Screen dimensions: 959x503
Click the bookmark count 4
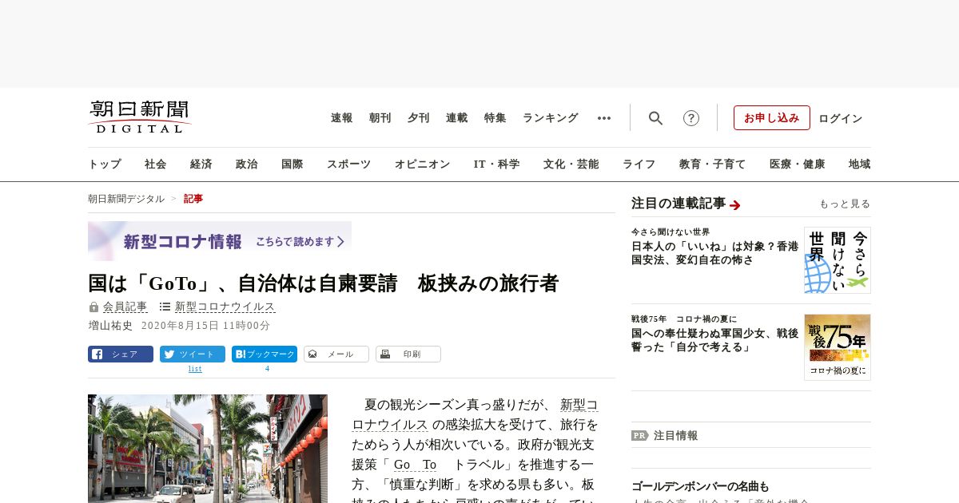pyautogui.click(x=267, y=369)
